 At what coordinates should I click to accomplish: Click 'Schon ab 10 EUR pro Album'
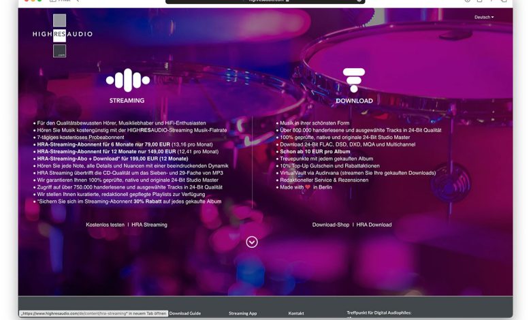point(315,151)
